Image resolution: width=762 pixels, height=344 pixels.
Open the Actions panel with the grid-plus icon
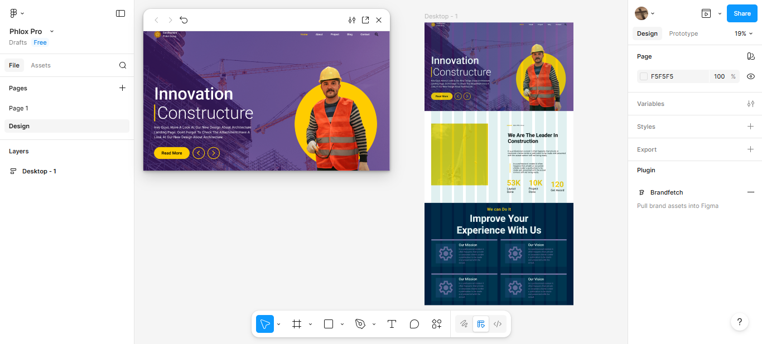tap(436, 324)
